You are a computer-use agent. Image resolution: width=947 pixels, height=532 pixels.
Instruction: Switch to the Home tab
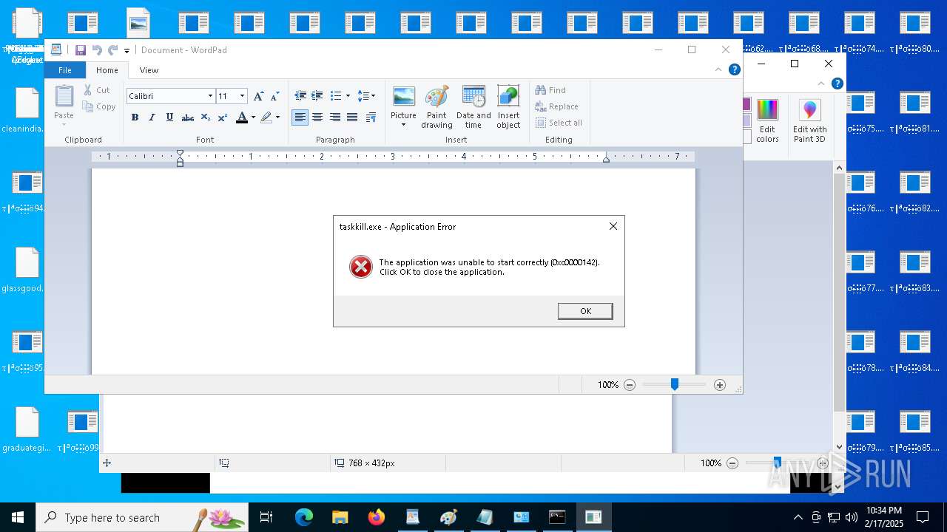tap(107, 70)
